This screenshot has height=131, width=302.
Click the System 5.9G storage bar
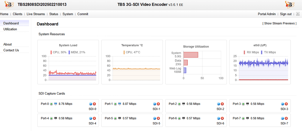(191, 55)
